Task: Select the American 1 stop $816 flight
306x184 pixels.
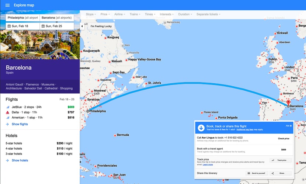Action: (40, 118)
